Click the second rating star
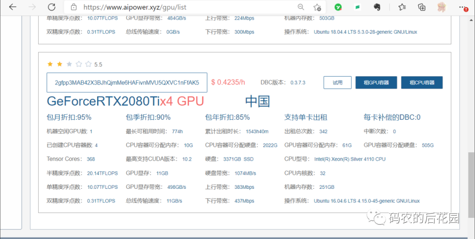 tap(60, 64)
